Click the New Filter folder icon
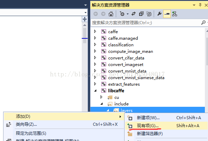 pyautogui.click(x=130, y=134)
